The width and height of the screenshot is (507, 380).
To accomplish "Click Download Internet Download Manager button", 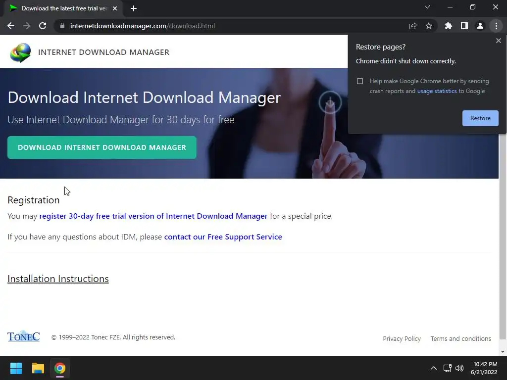I will [102, 147].
